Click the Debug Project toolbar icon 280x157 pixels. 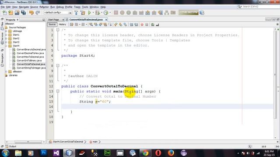(x=98, y=13)
